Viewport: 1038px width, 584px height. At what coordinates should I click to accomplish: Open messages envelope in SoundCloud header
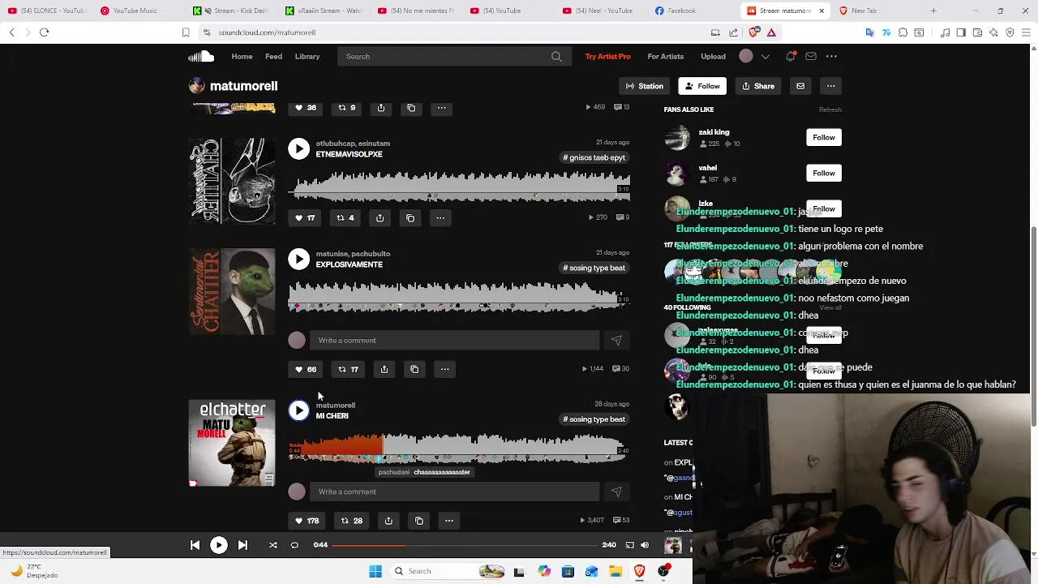[x=811, y=56]
